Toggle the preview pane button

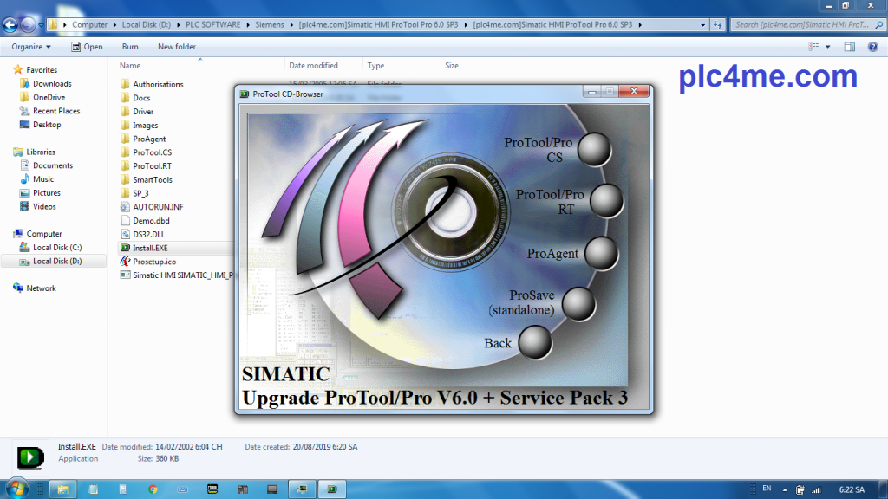pos(851,47)
